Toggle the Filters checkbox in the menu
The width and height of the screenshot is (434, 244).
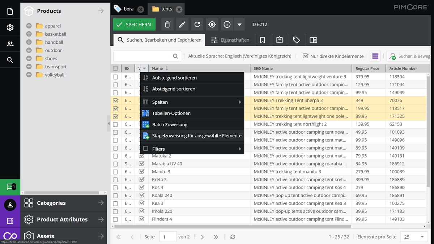click(x=146, y=149)
